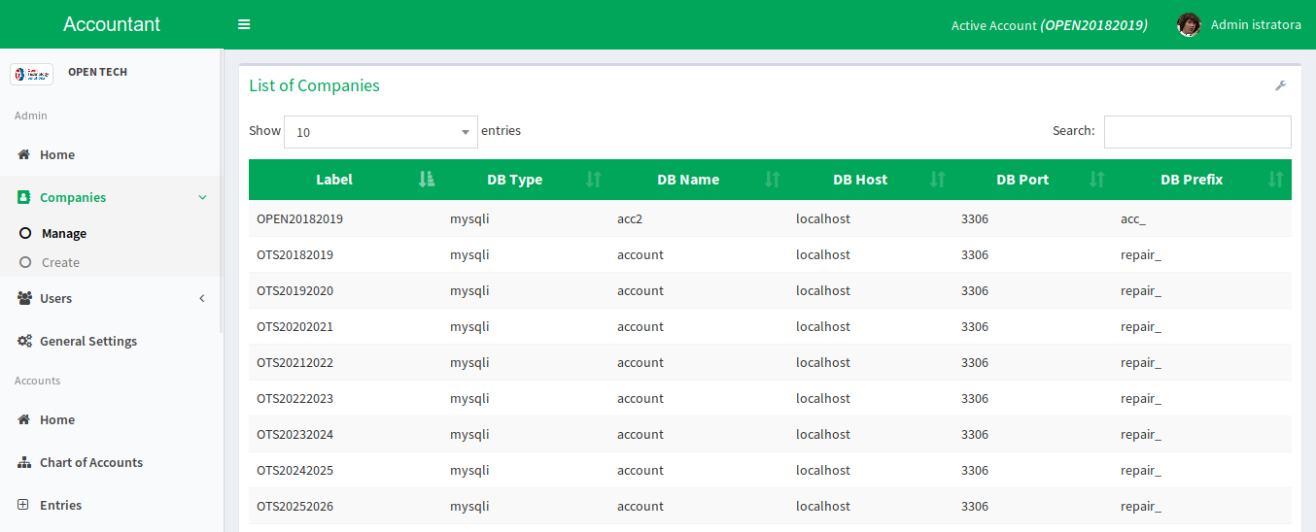Click the Accounts section Home house icon
The image size is (1316, 532).
[x=24, y=419]
